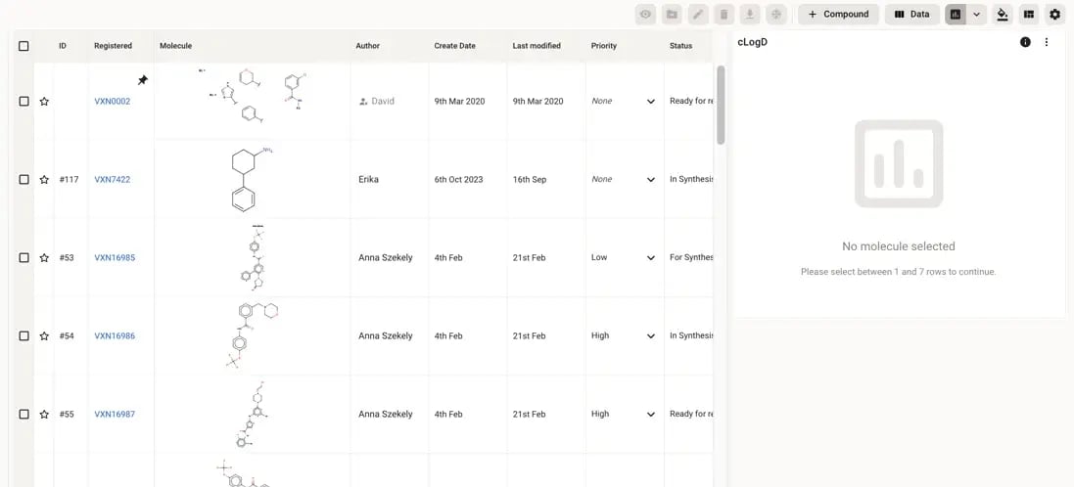Image resolution: width=1074 pixels, height=487 pixels.
Task: Click the chart panel icon
Action: click(956, 15)
